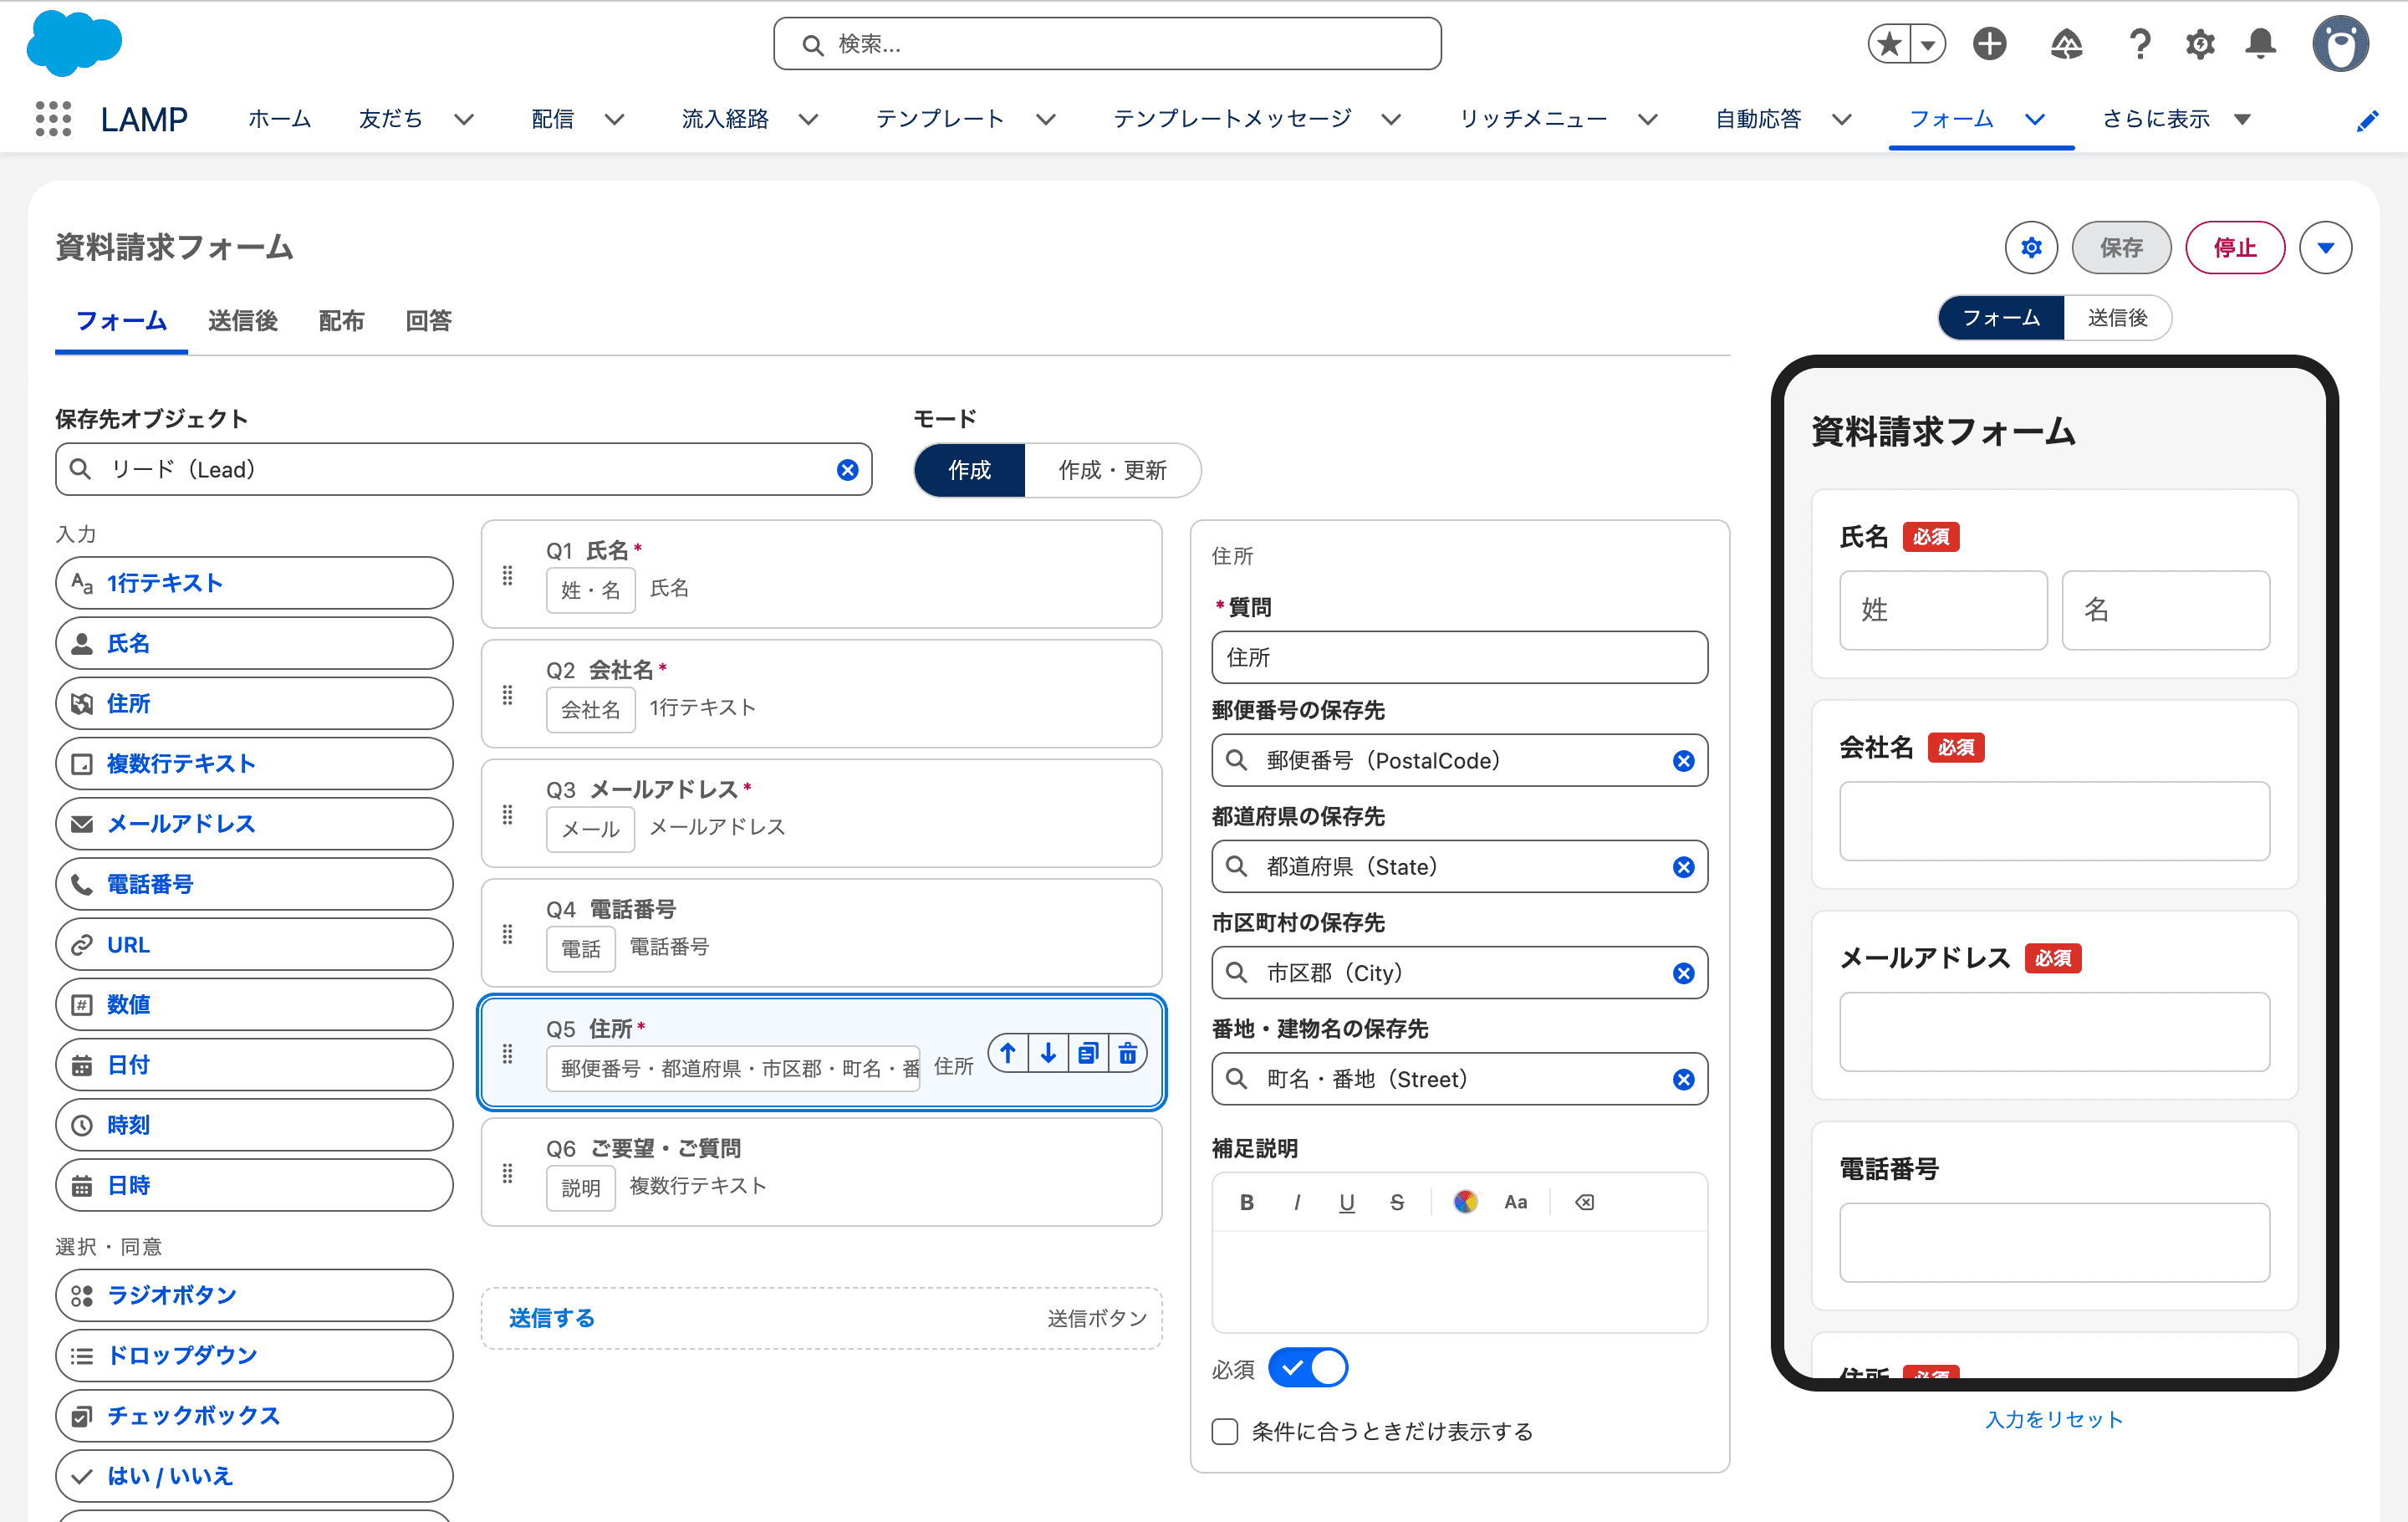View notifications bell
This screenshot has height=1522, width=2408.
2260,44
